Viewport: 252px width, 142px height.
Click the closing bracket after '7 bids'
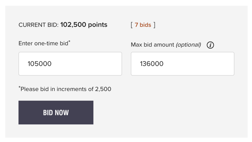click(154, 25)
